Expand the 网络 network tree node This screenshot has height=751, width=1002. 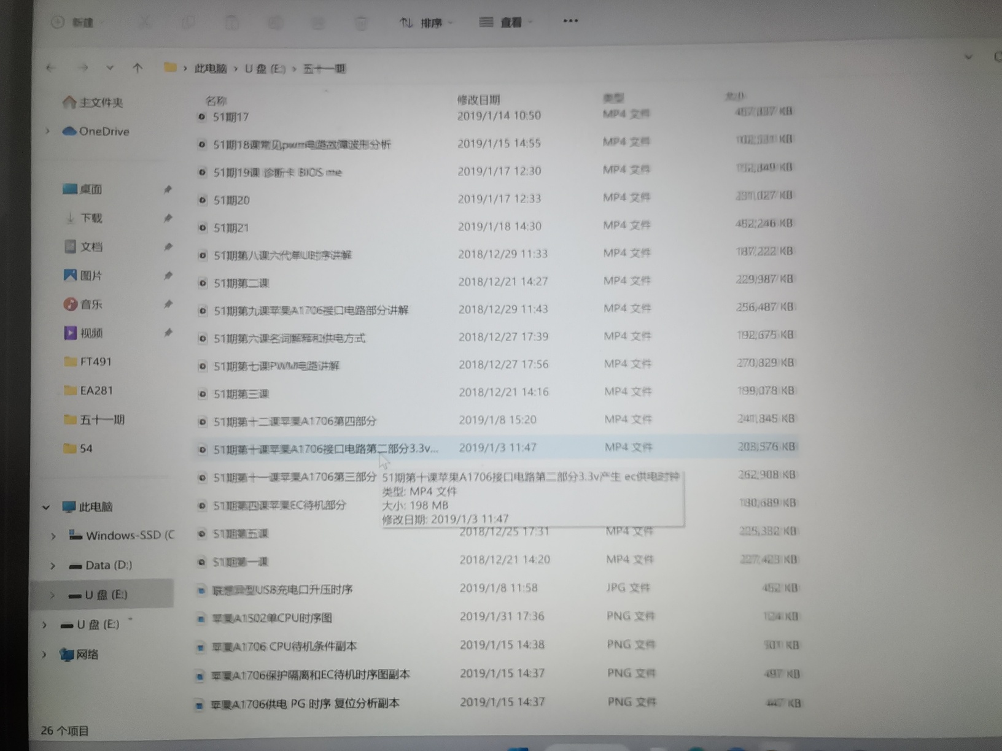coord(45,655)
